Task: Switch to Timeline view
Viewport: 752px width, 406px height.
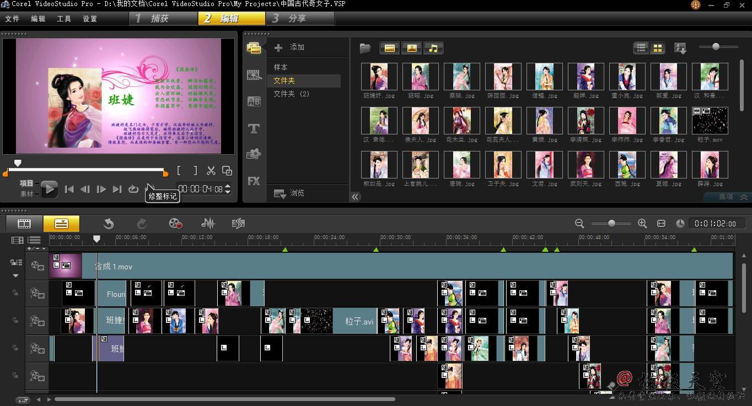Action: [x=61, y=223]
